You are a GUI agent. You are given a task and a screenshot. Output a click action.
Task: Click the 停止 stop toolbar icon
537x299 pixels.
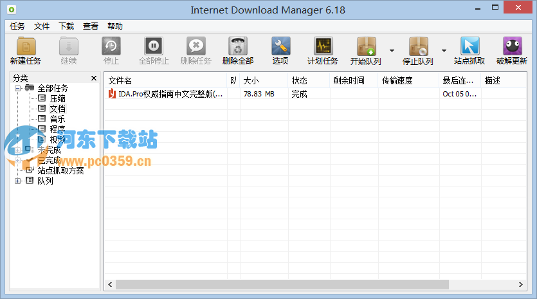tap(111, 46)
